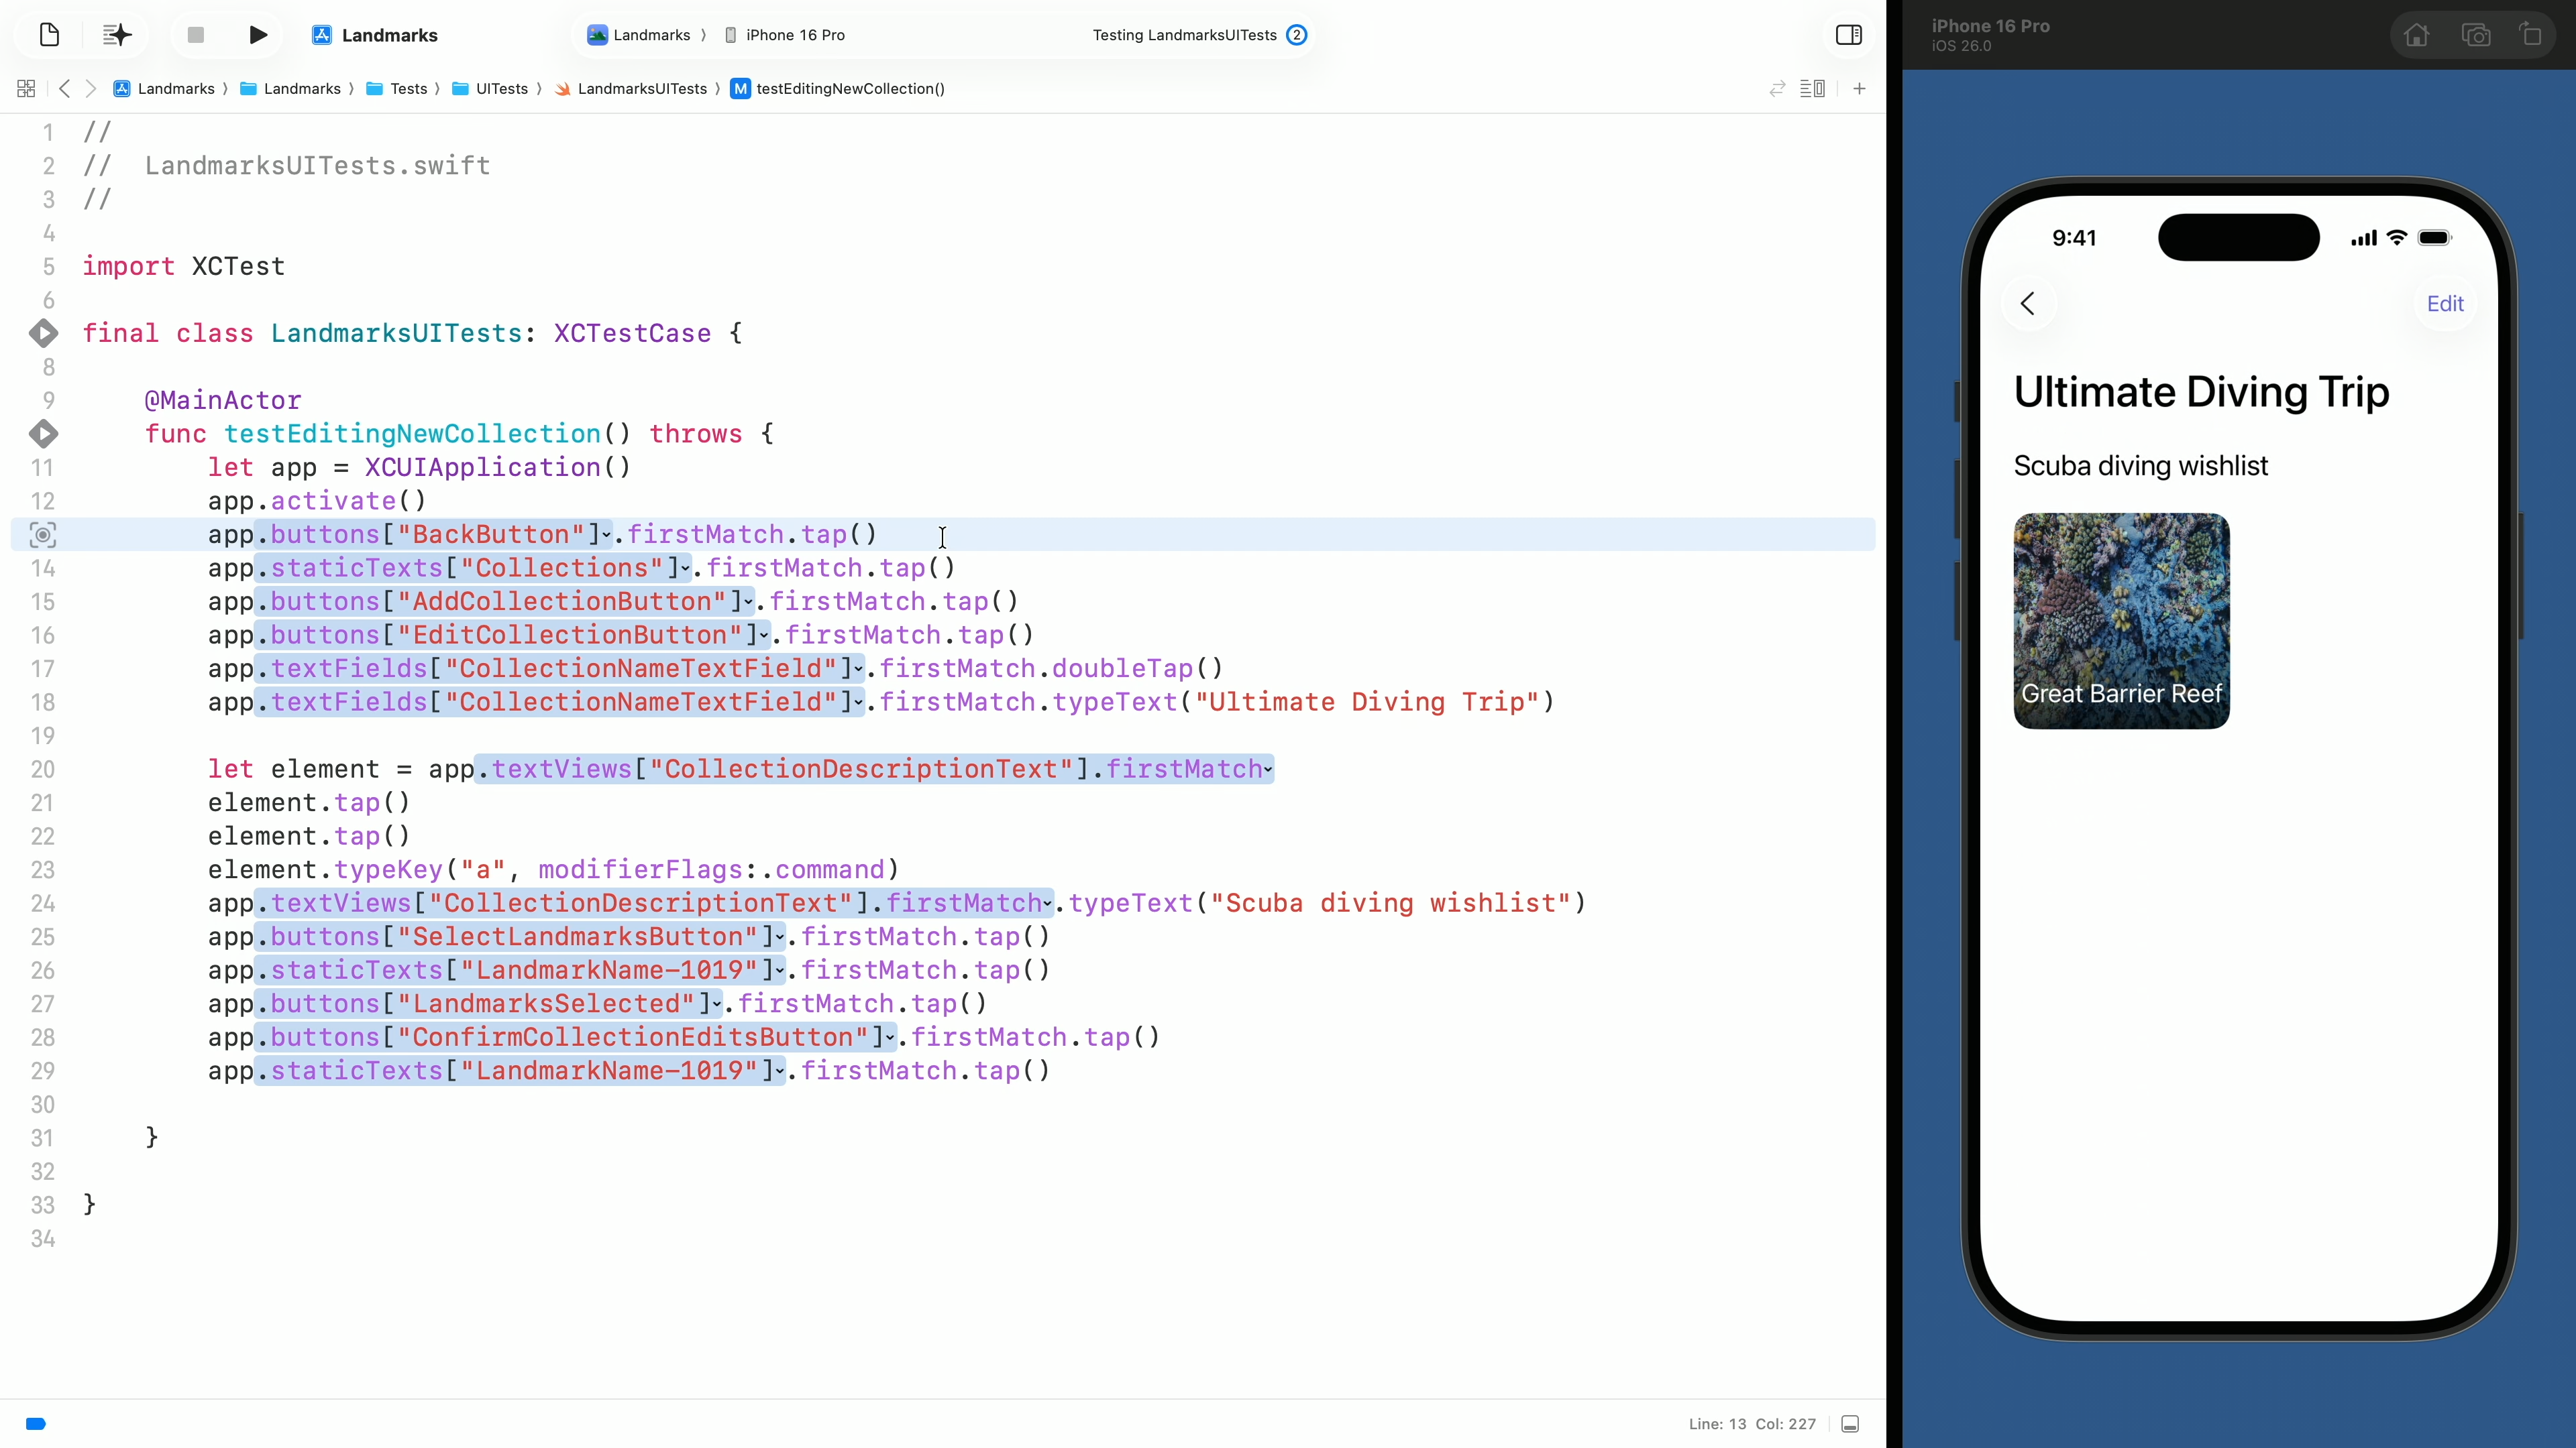The height and width of the screenshot is (1448, 2576).
Task: Toggle the debug area at bottom right
Action: pos(1850,1424)
